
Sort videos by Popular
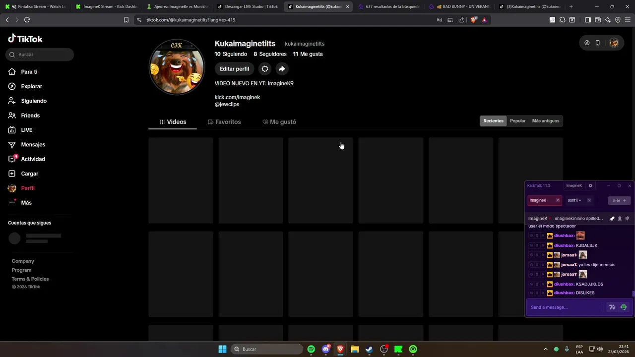pyautogui.click(x=517, y=121)
